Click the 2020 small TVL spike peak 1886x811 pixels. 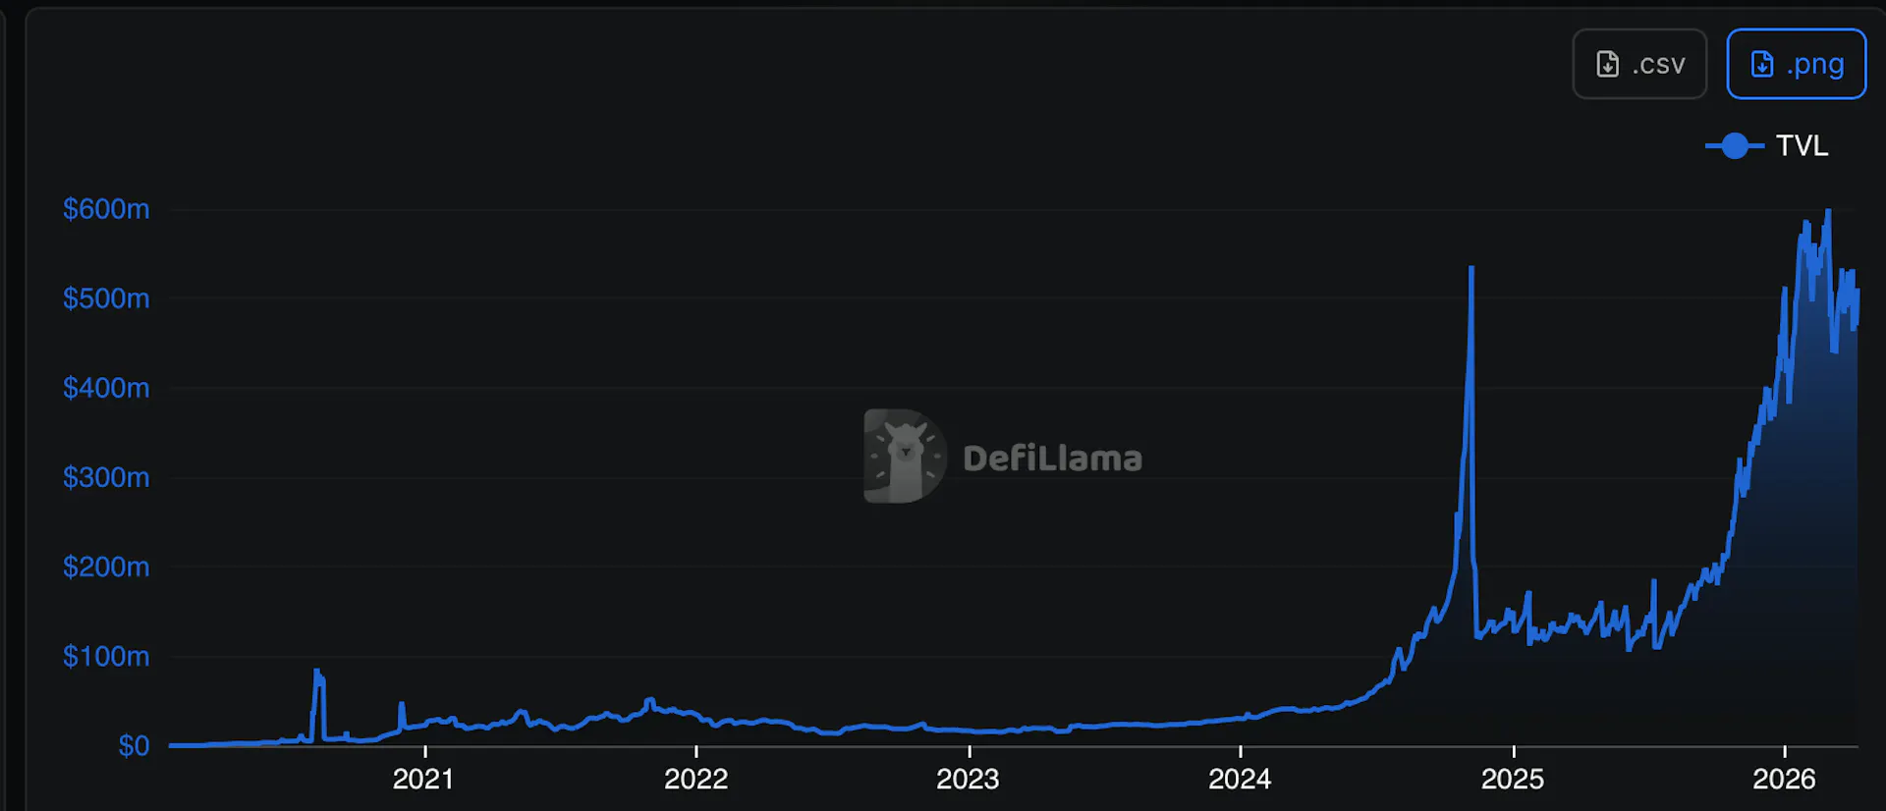point(316,672)
